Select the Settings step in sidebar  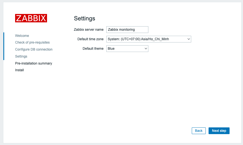(x=21, y=56)
